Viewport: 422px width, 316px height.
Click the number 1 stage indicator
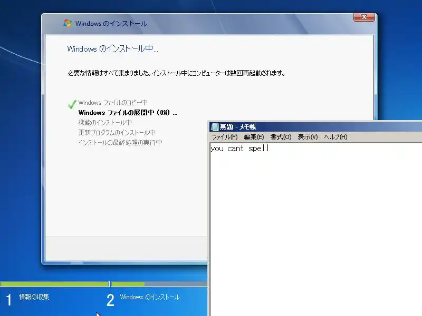[x=9, y=300]
